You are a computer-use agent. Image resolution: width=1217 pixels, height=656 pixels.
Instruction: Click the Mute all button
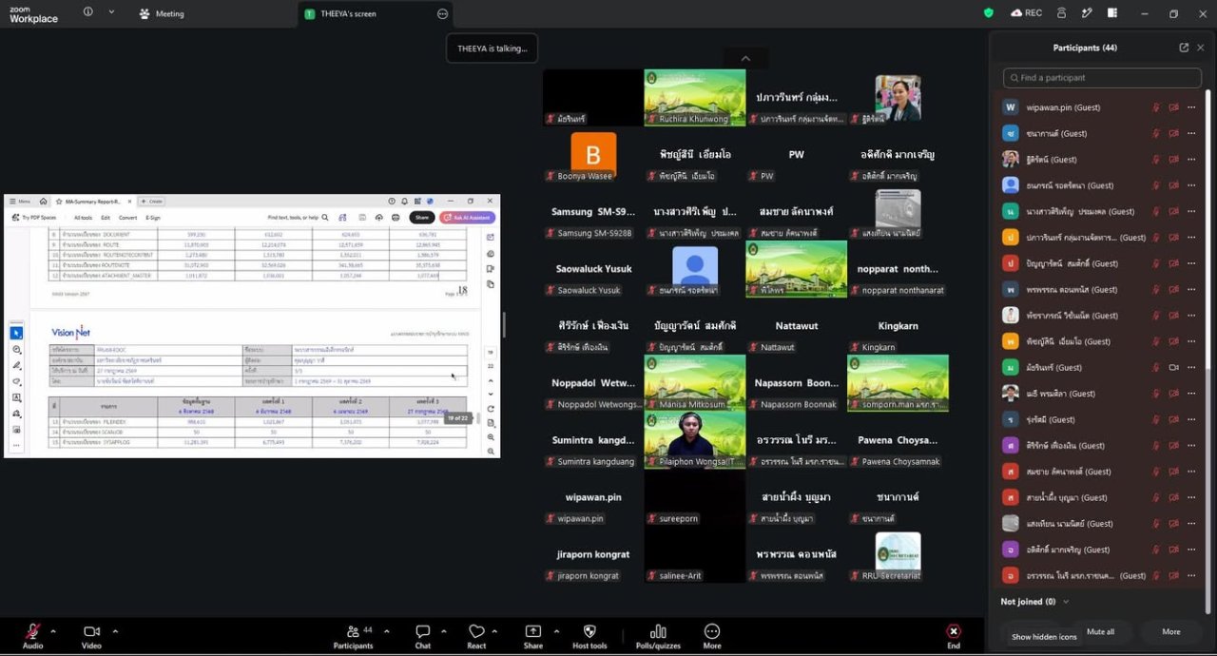point(1100,631)
